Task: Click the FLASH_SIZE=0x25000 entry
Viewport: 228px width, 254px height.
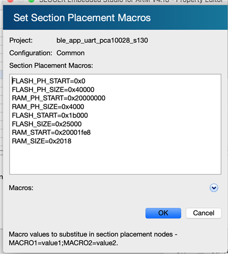Action: (x=47, y=124)
